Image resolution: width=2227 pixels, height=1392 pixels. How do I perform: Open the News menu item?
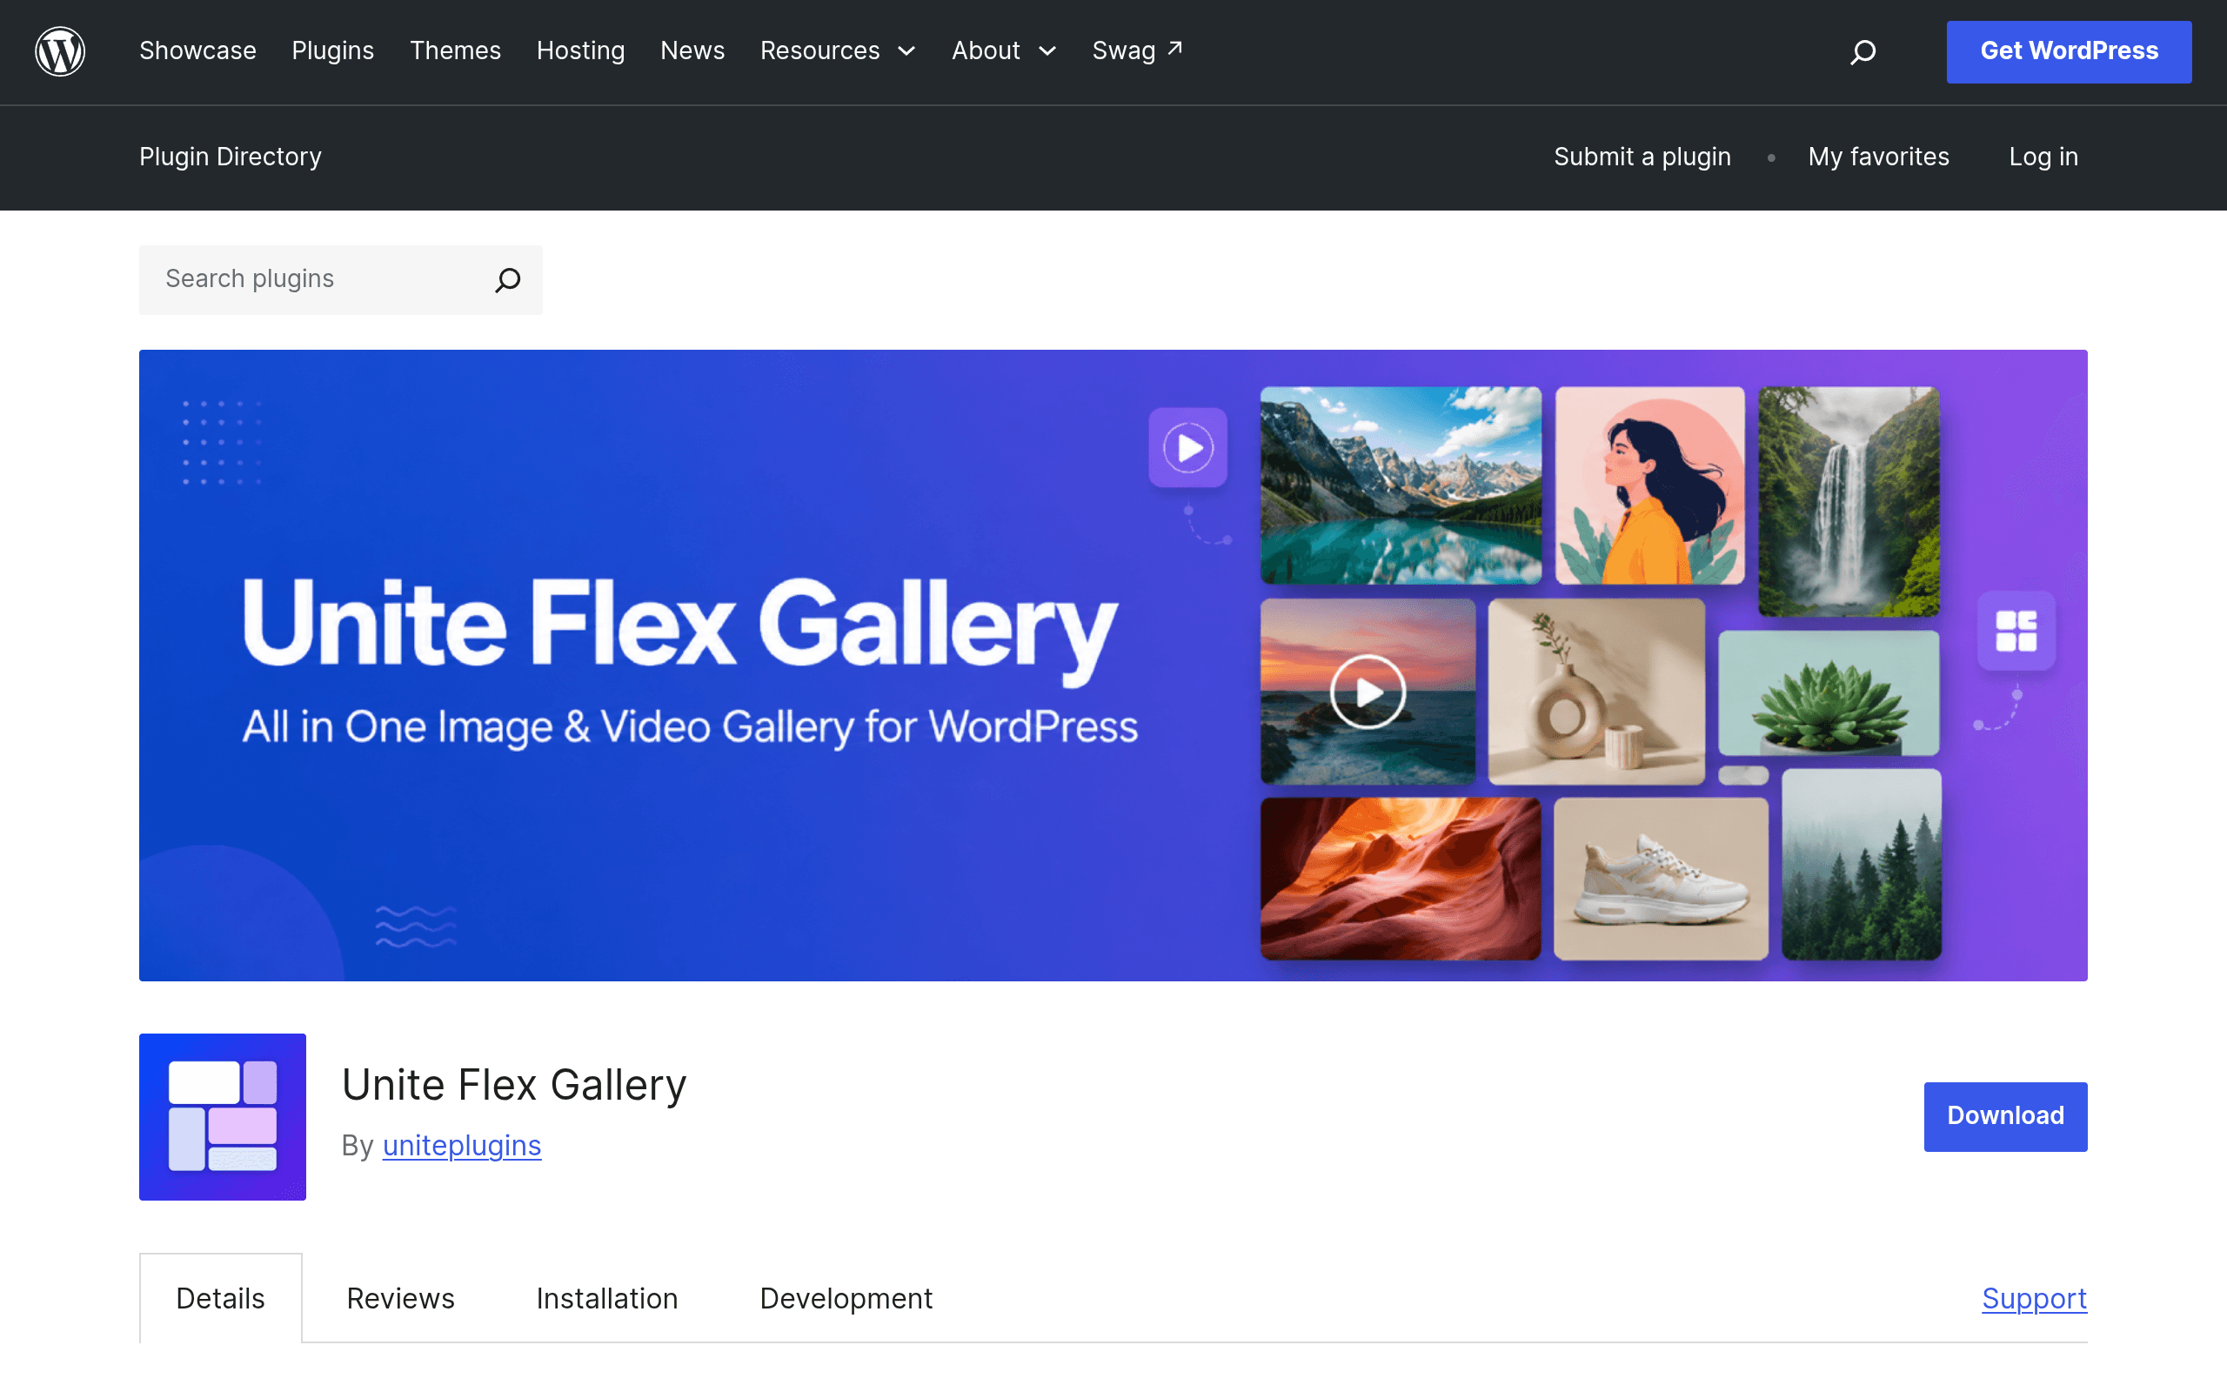pyautogui.click(x=693, y=50)
